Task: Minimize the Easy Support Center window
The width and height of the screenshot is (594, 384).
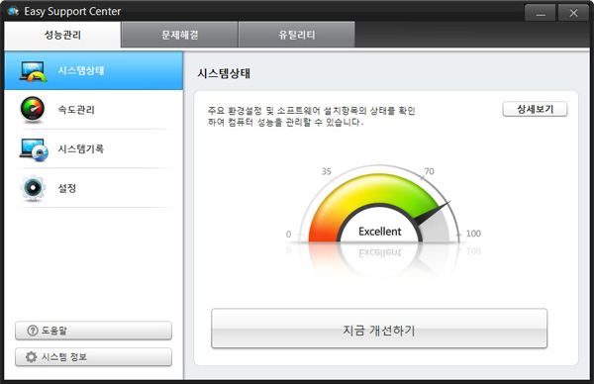Action: point(541,13)
